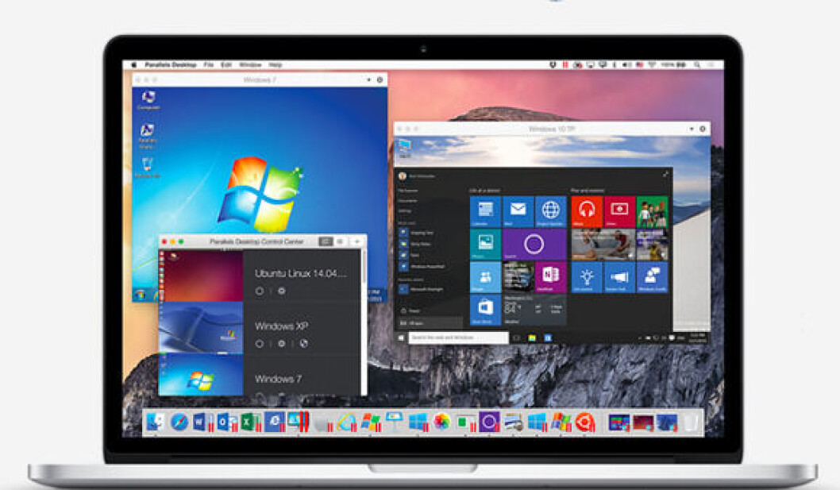This screenshot has width=840, height=490.
Task: Expand the Windows 10 TP window title dropdown
Action: [x=691, y=129]
